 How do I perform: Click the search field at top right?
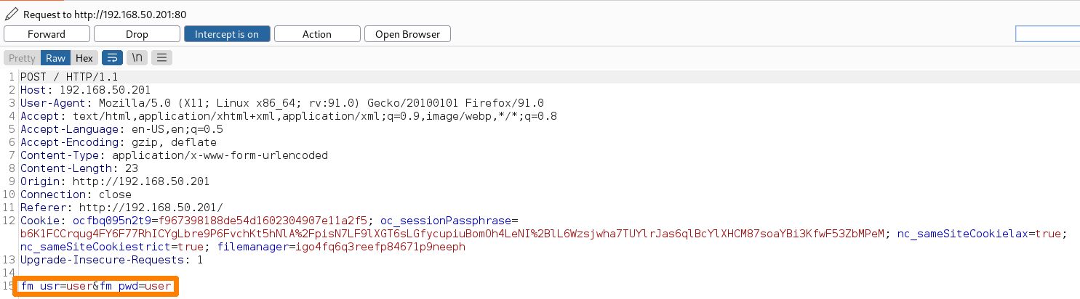(x=1047, y=34)
